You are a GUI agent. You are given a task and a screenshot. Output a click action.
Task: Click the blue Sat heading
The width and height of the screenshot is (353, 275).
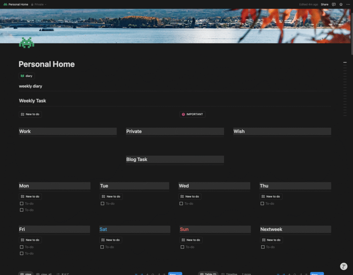tap(135, 229)
